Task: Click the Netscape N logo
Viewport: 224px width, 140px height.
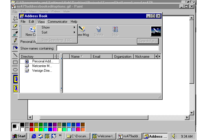Action: [156, 31]
